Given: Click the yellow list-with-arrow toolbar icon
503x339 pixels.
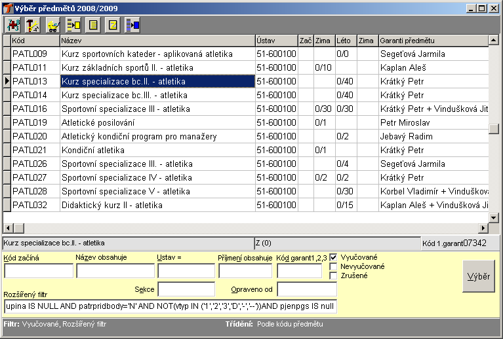Looking at the screenshot, I should 73,25.
